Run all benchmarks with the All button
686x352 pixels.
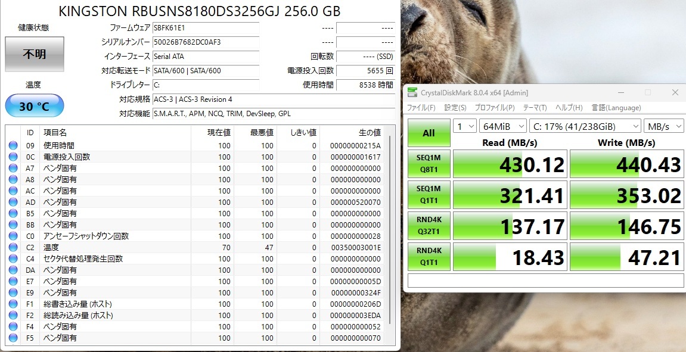pos(429,133)
